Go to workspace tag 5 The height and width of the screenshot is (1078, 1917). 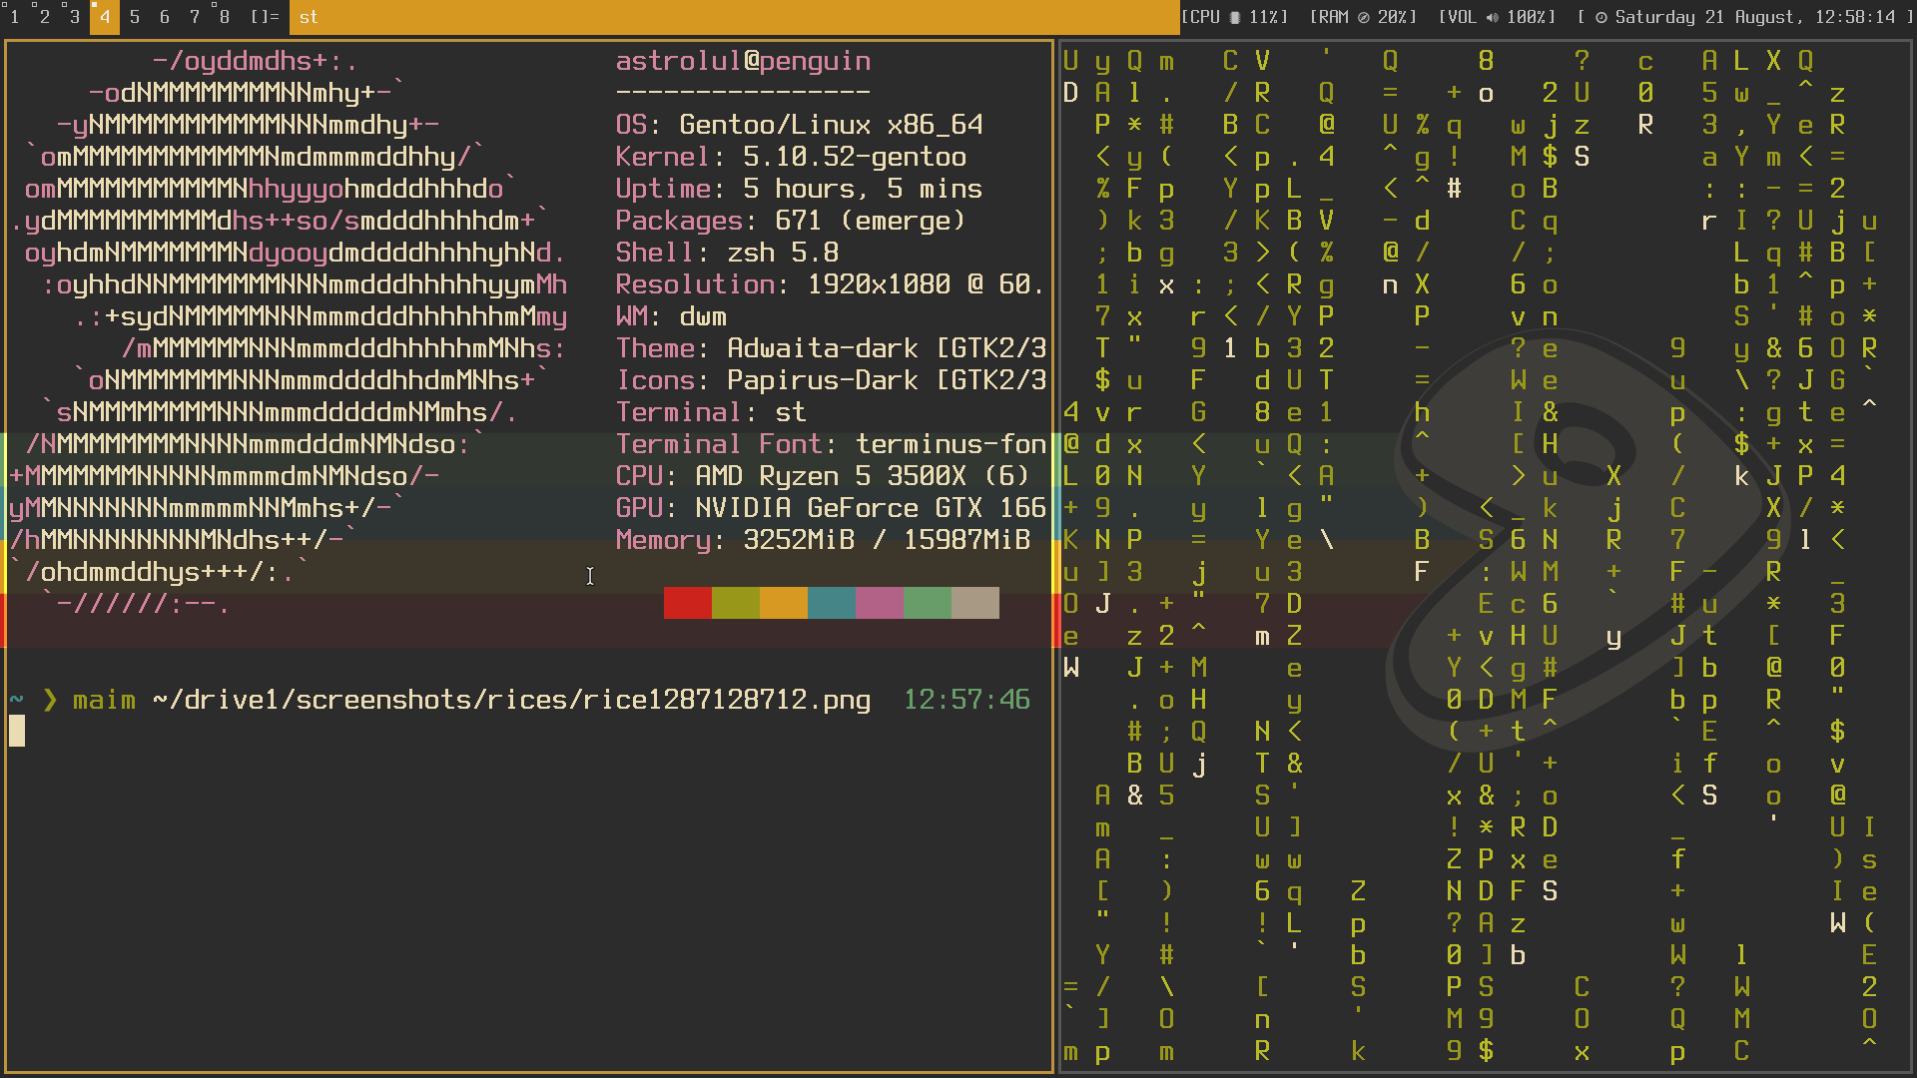tap(135, 17)
